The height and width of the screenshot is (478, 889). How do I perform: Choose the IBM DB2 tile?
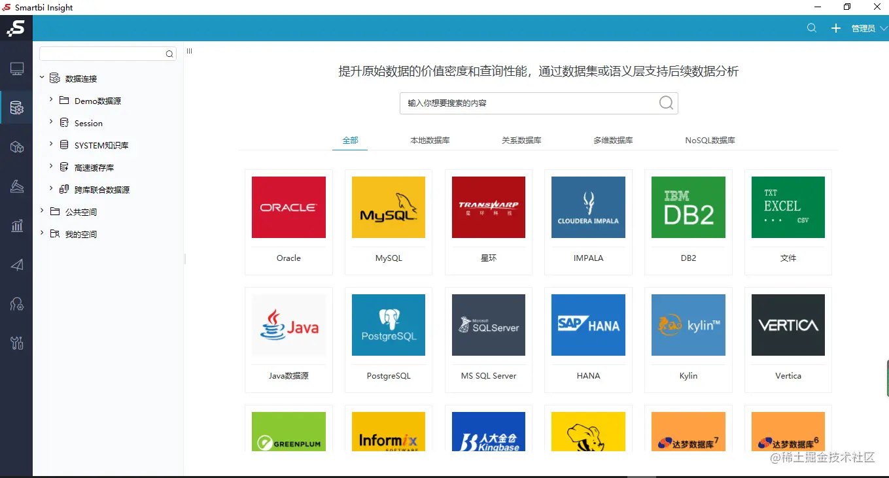point(688,222)
